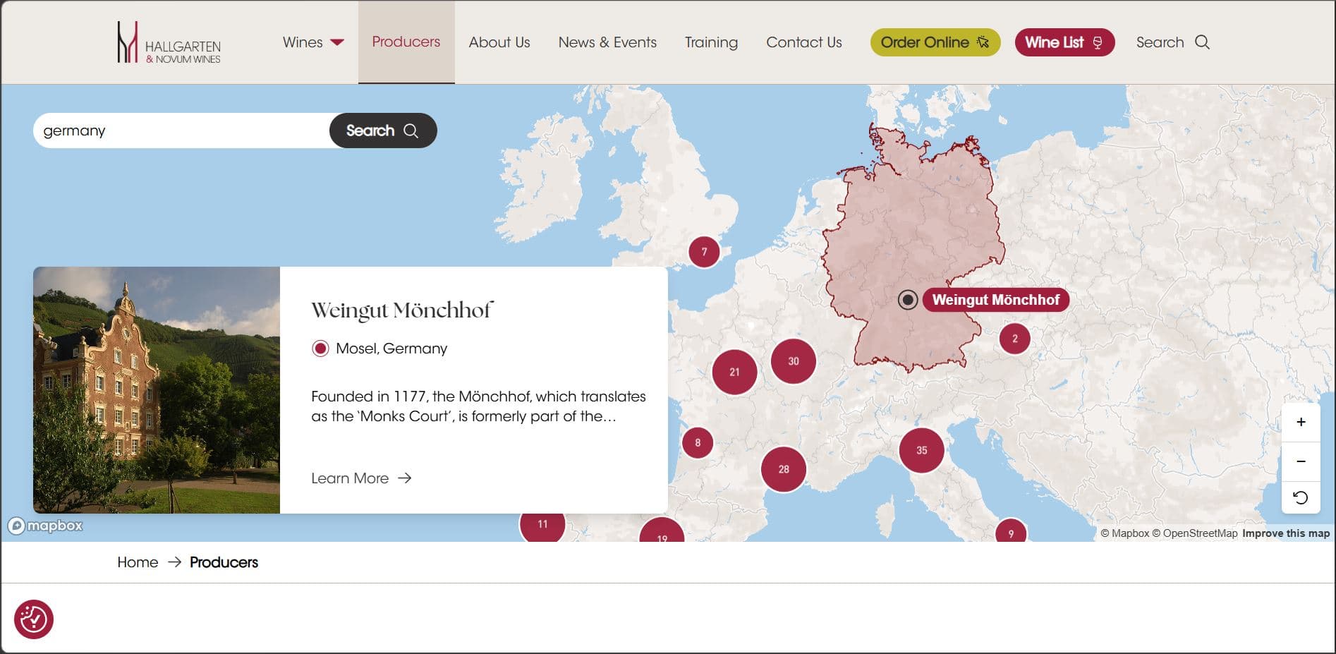Open the cluster marker labeled 2
This screenshot has height=654, width=1336.
click(1015, 339)
